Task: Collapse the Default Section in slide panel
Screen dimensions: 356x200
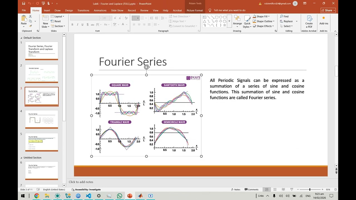Action: pyautogui.click(x=21, y=38)
